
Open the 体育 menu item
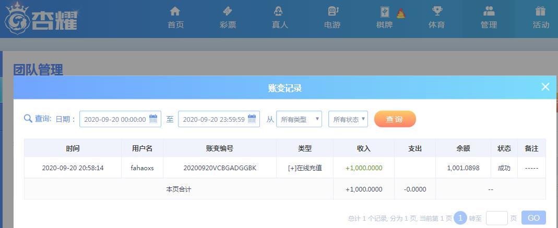[436, 25]
